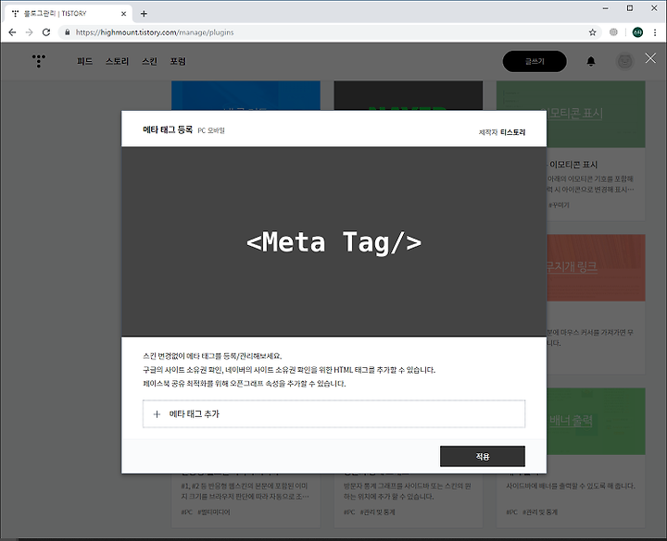Open the 스킨 menu
The width and height of the screenshot is (667, 541).
tap(149, 61)
